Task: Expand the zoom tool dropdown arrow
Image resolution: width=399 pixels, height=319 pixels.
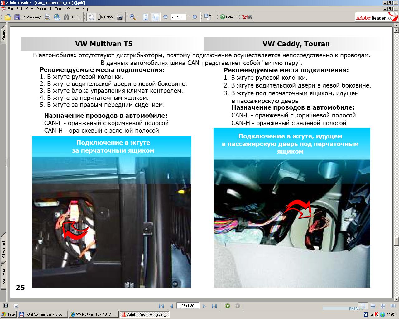Action: pos(138,17)
